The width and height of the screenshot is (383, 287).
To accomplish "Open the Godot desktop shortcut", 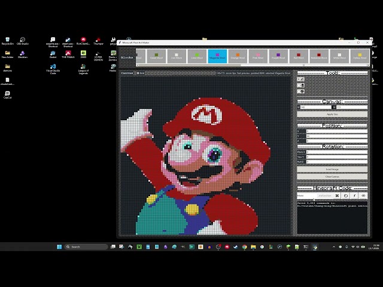I will pos(53,54).
